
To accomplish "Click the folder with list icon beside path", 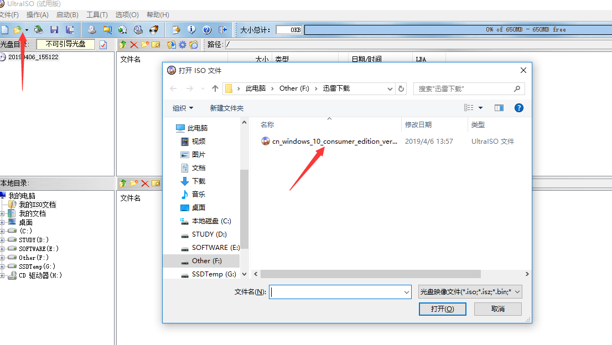I will tap(194, 45).
